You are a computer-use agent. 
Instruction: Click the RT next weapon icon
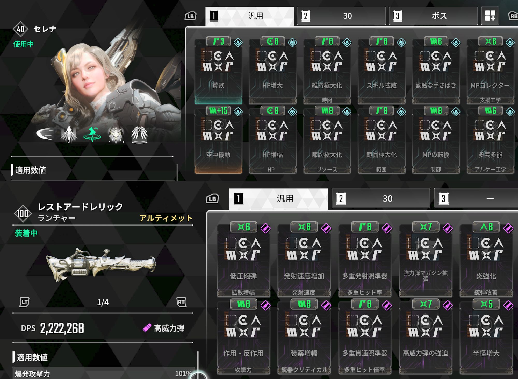[181, 302]
